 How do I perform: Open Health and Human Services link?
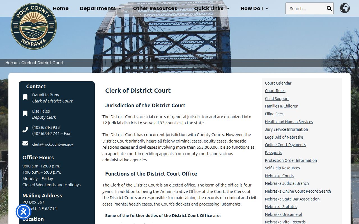pos(289,122)
